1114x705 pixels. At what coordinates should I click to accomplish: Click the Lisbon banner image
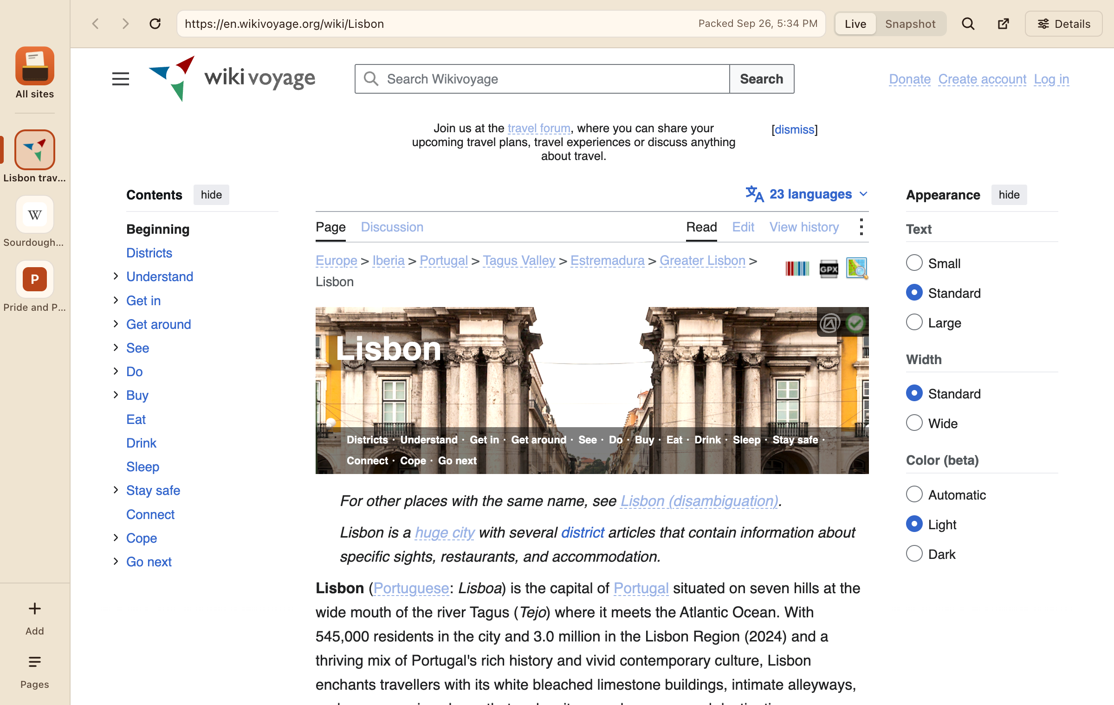pos(592,391)
